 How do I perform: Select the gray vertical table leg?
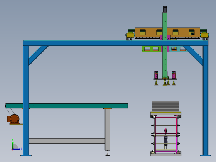tap(108, 130)
